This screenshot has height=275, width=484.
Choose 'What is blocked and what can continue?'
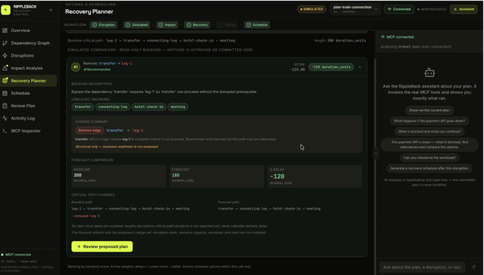pyautogui.click(x=429, y=131)
